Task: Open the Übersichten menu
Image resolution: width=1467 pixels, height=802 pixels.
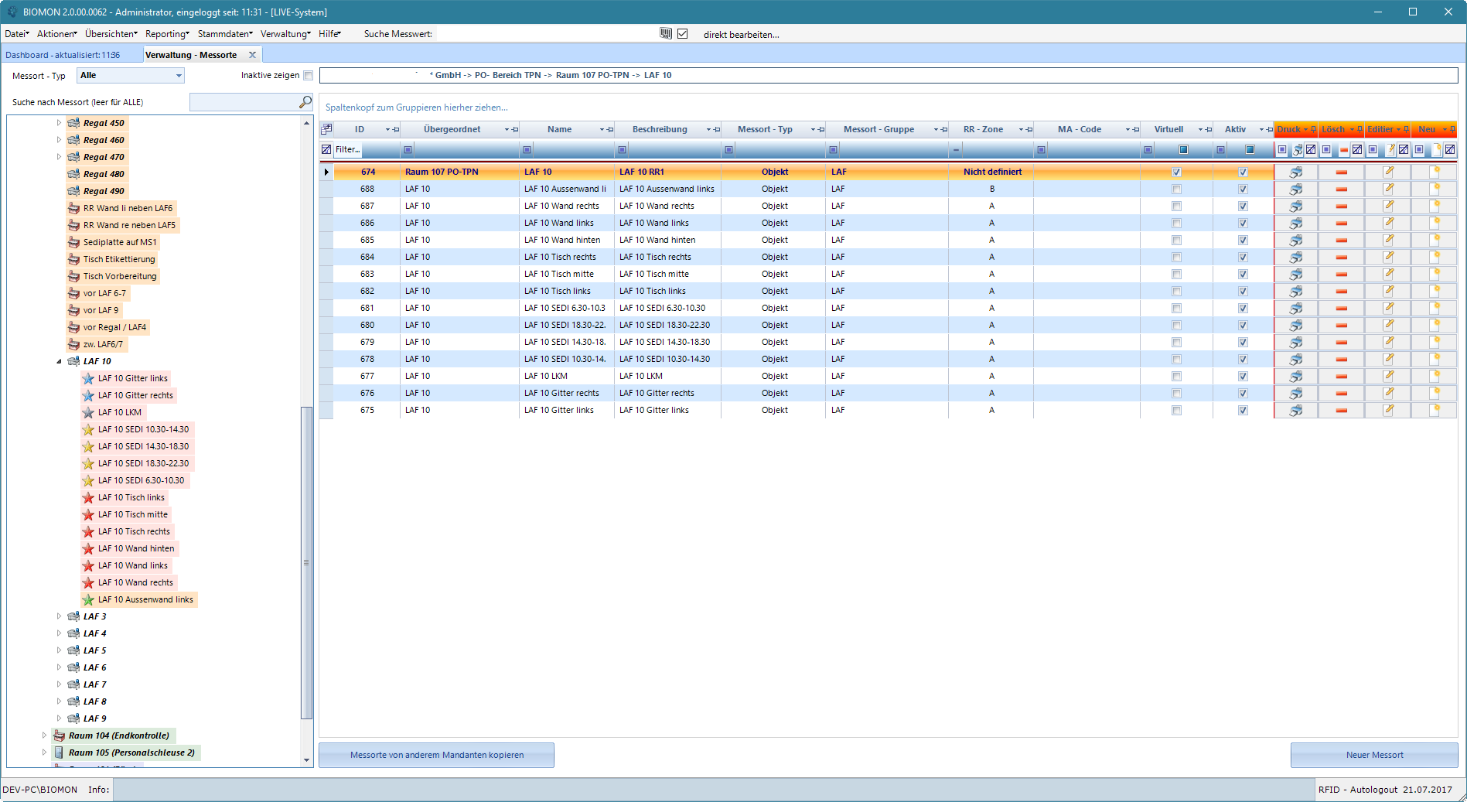Action: [x=111, y=34]
